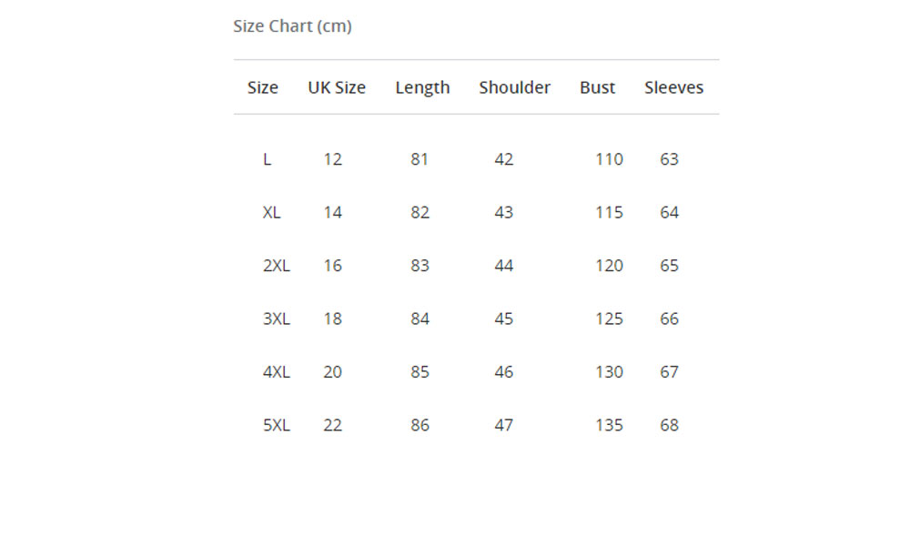
Task: Click the XL size row label
Action: 271,212
